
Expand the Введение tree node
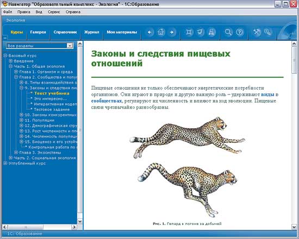point(11,61)
